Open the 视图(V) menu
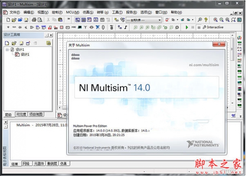The image size is (247, 177). coord(43,12)
